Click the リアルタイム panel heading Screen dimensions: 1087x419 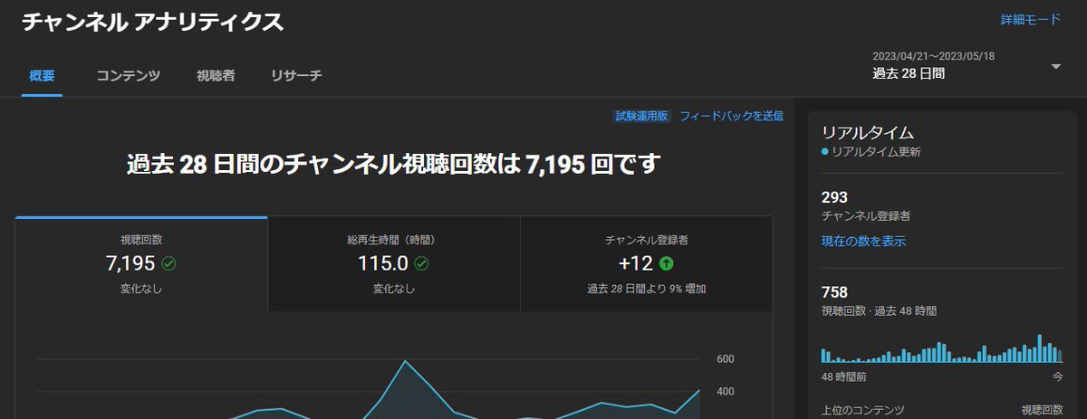[867, 132]
